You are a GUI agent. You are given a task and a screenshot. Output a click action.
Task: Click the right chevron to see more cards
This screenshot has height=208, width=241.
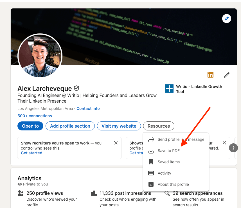coord(233,148)
